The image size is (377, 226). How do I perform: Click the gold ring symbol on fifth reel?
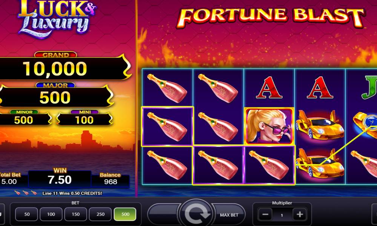[x=365, y=124]
